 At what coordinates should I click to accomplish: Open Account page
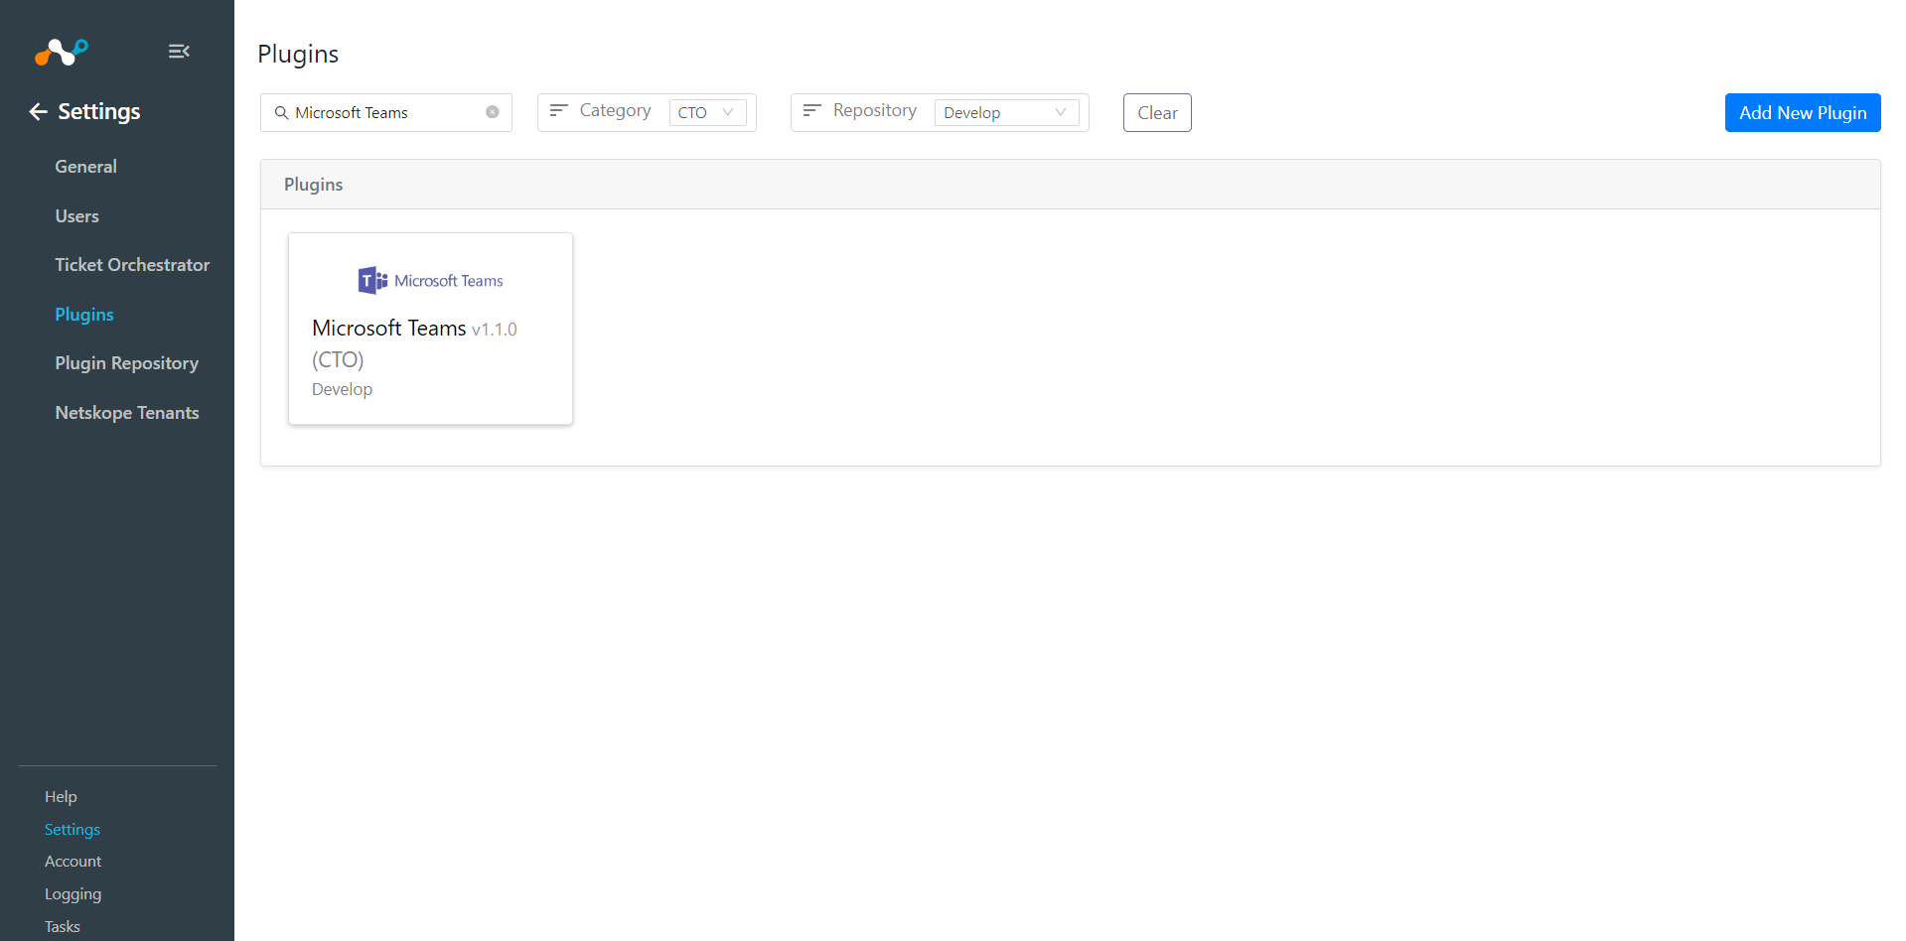(73, 862)
